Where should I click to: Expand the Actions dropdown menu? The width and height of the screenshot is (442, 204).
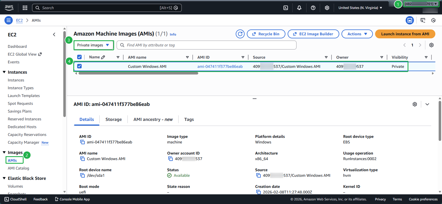[357, 34]
